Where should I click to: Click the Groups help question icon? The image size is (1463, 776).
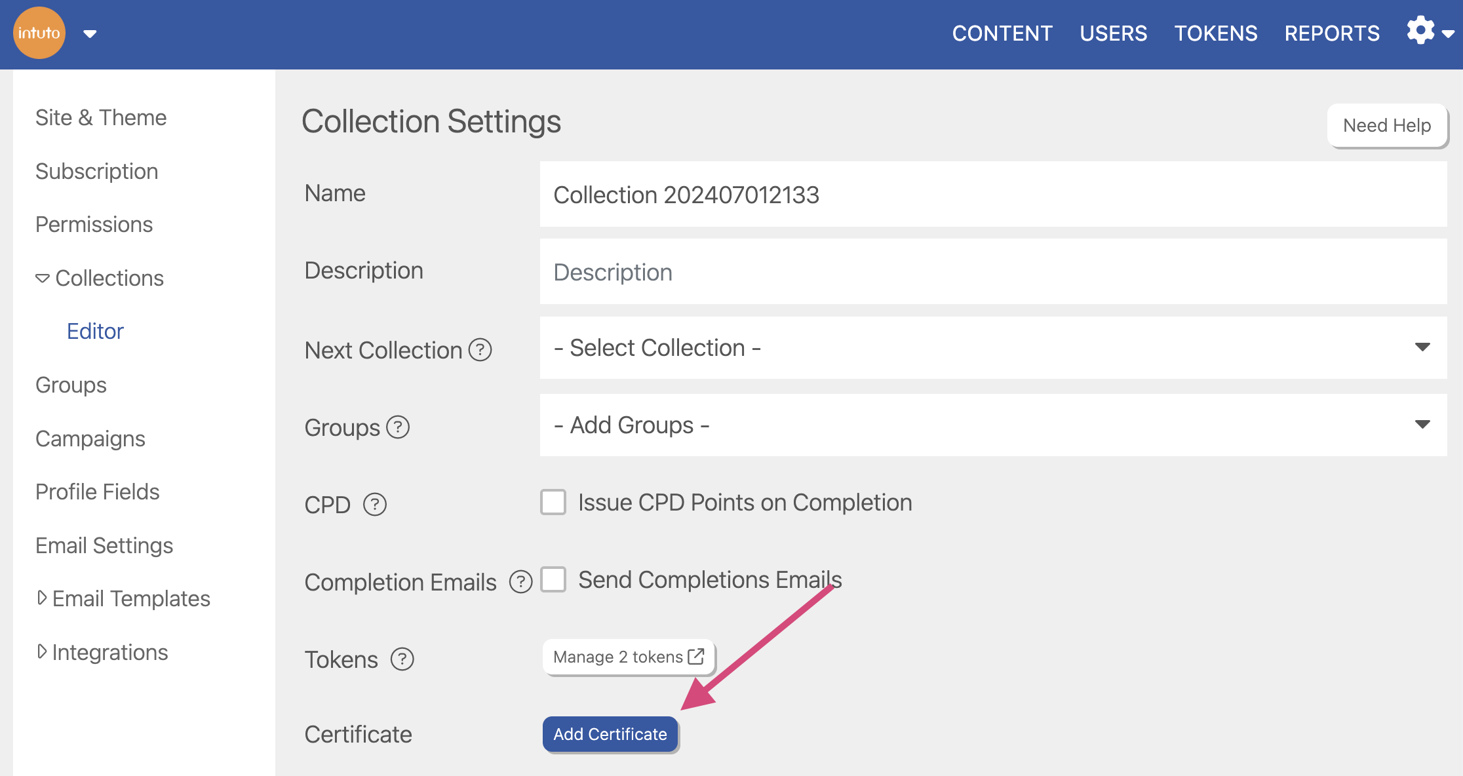click(x=398, y=427)
